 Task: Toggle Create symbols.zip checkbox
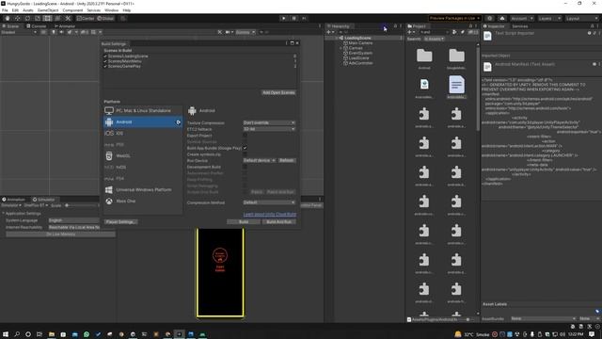245,154
